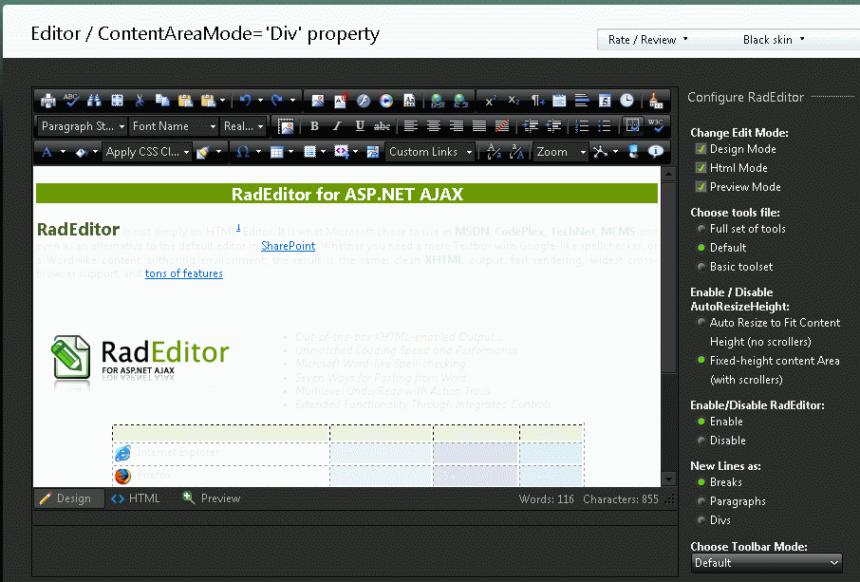Select Basic toolset radio button
Viewport: 860px width, 582px height.
[x=701, y=267]
